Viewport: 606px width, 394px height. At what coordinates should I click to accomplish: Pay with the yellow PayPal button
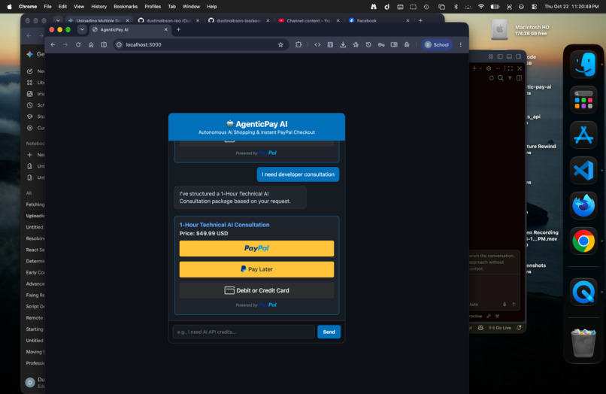(256, 248)
